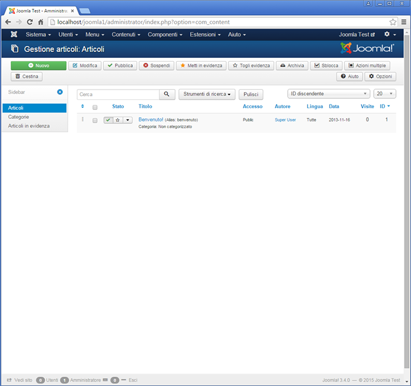The height and width of the screenshot is (386, 411).
Task: Click Cestina trash button
Action: (x=27, y=77)
